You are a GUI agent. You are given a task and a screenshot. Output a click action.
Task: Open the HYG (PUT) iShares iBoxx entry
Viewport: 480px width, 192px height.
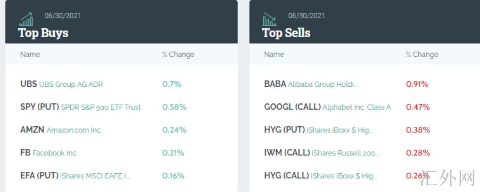point(318,130)
